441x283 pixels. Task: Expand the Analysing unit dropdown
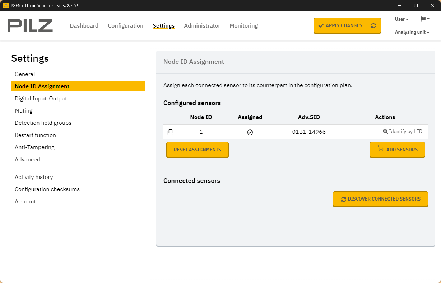[x=412, y=32]
